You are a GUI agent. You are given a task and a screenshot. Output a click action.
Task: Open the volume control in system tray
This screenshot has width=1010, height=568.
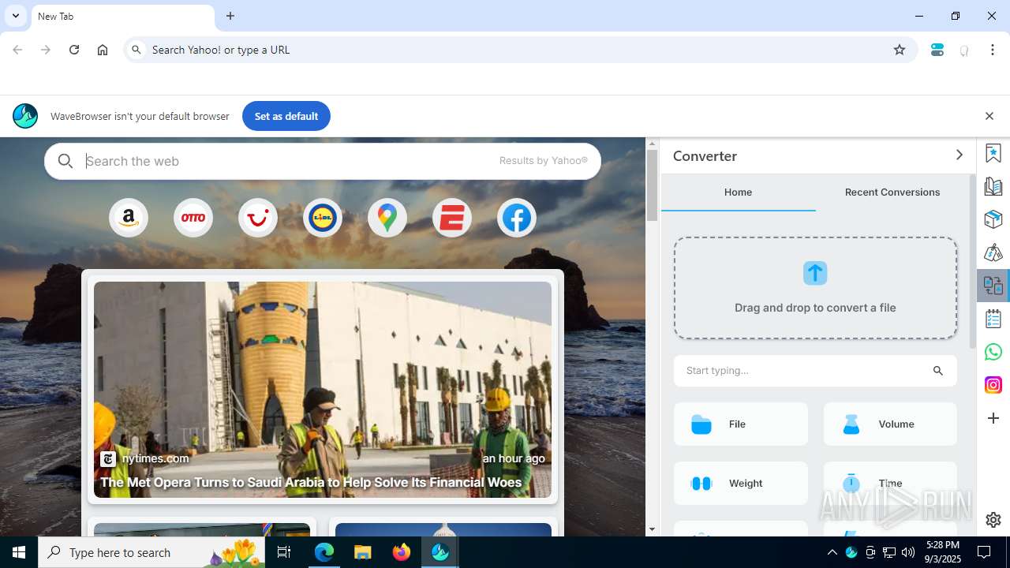[908, 552]
